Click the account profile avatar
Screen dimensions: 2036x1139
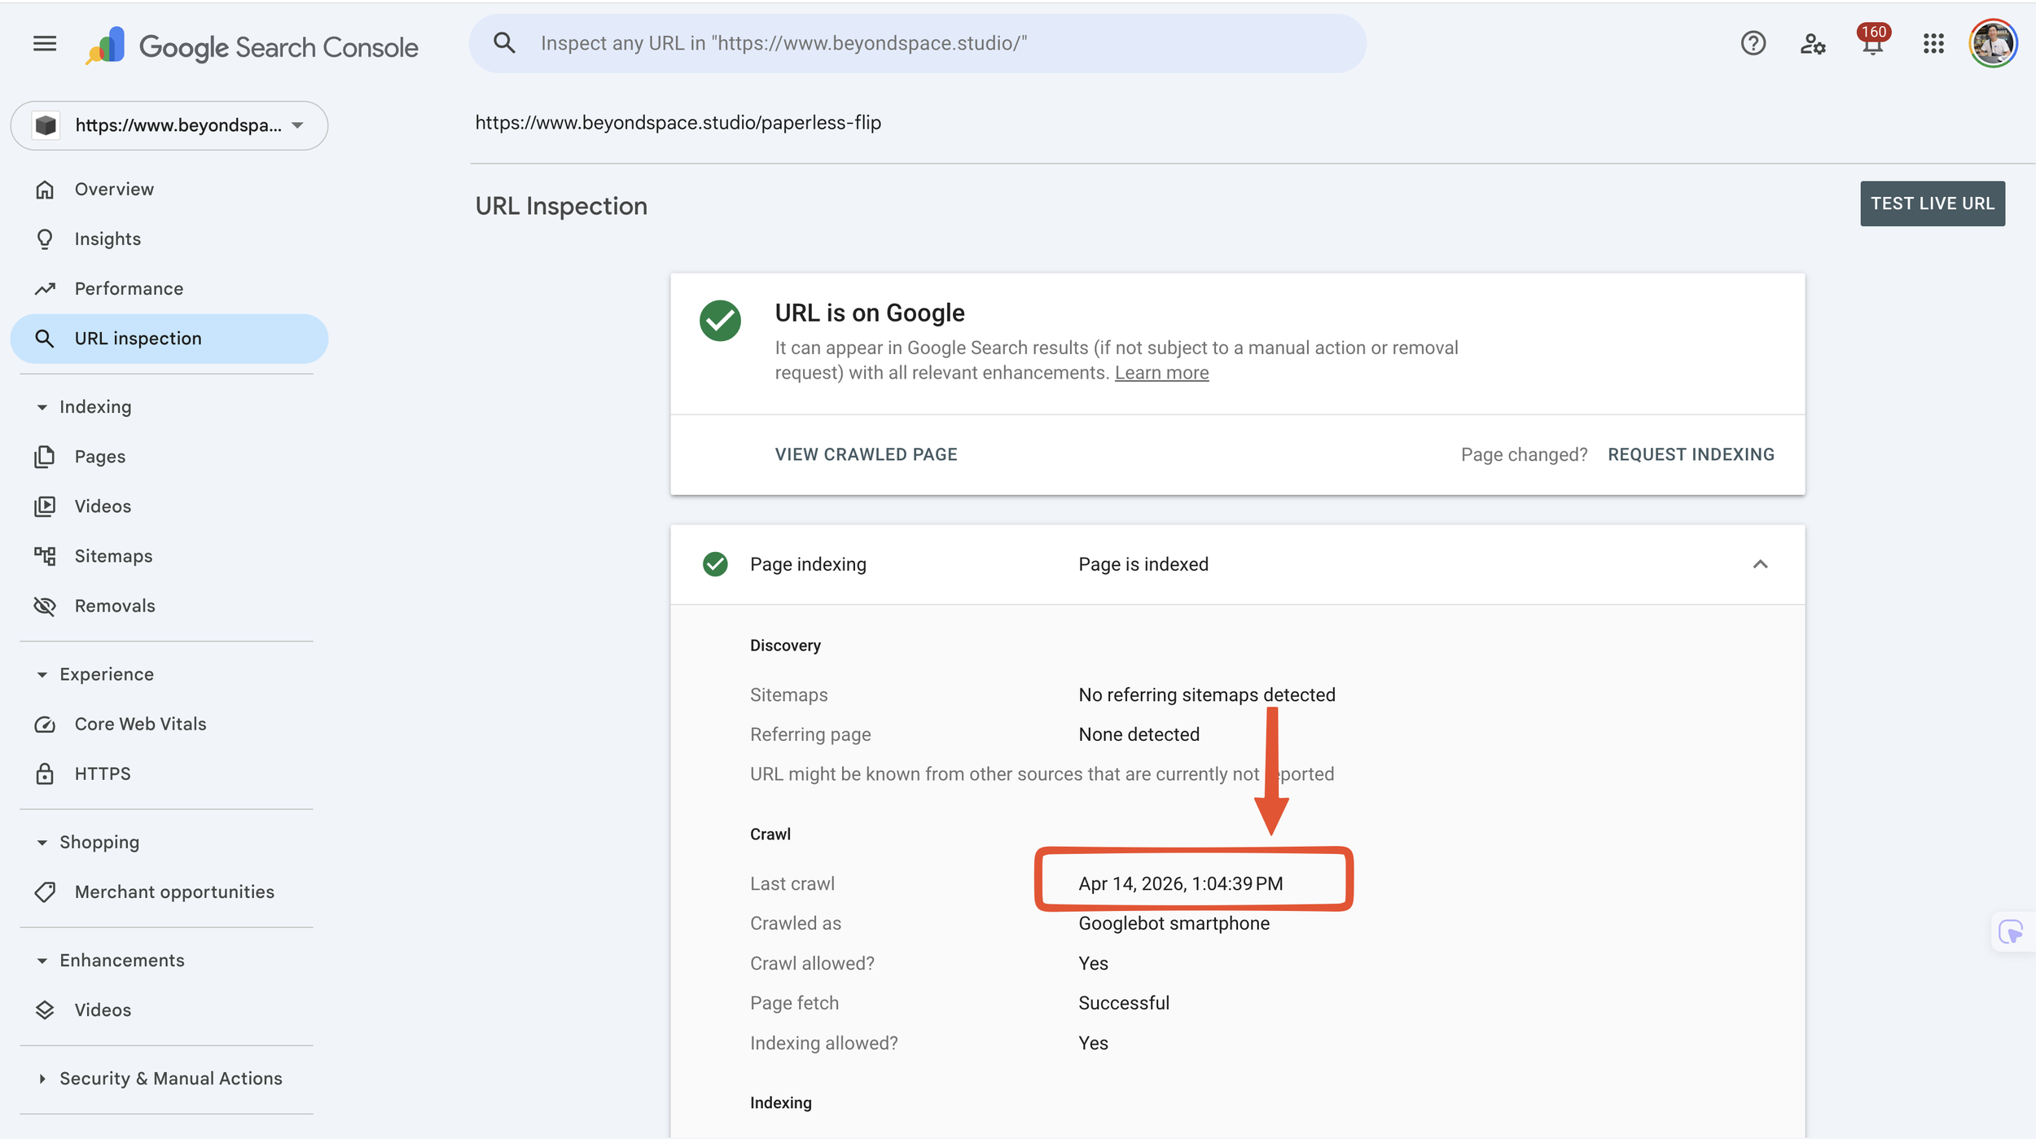pyautogui.click(x=1992, y=43)
